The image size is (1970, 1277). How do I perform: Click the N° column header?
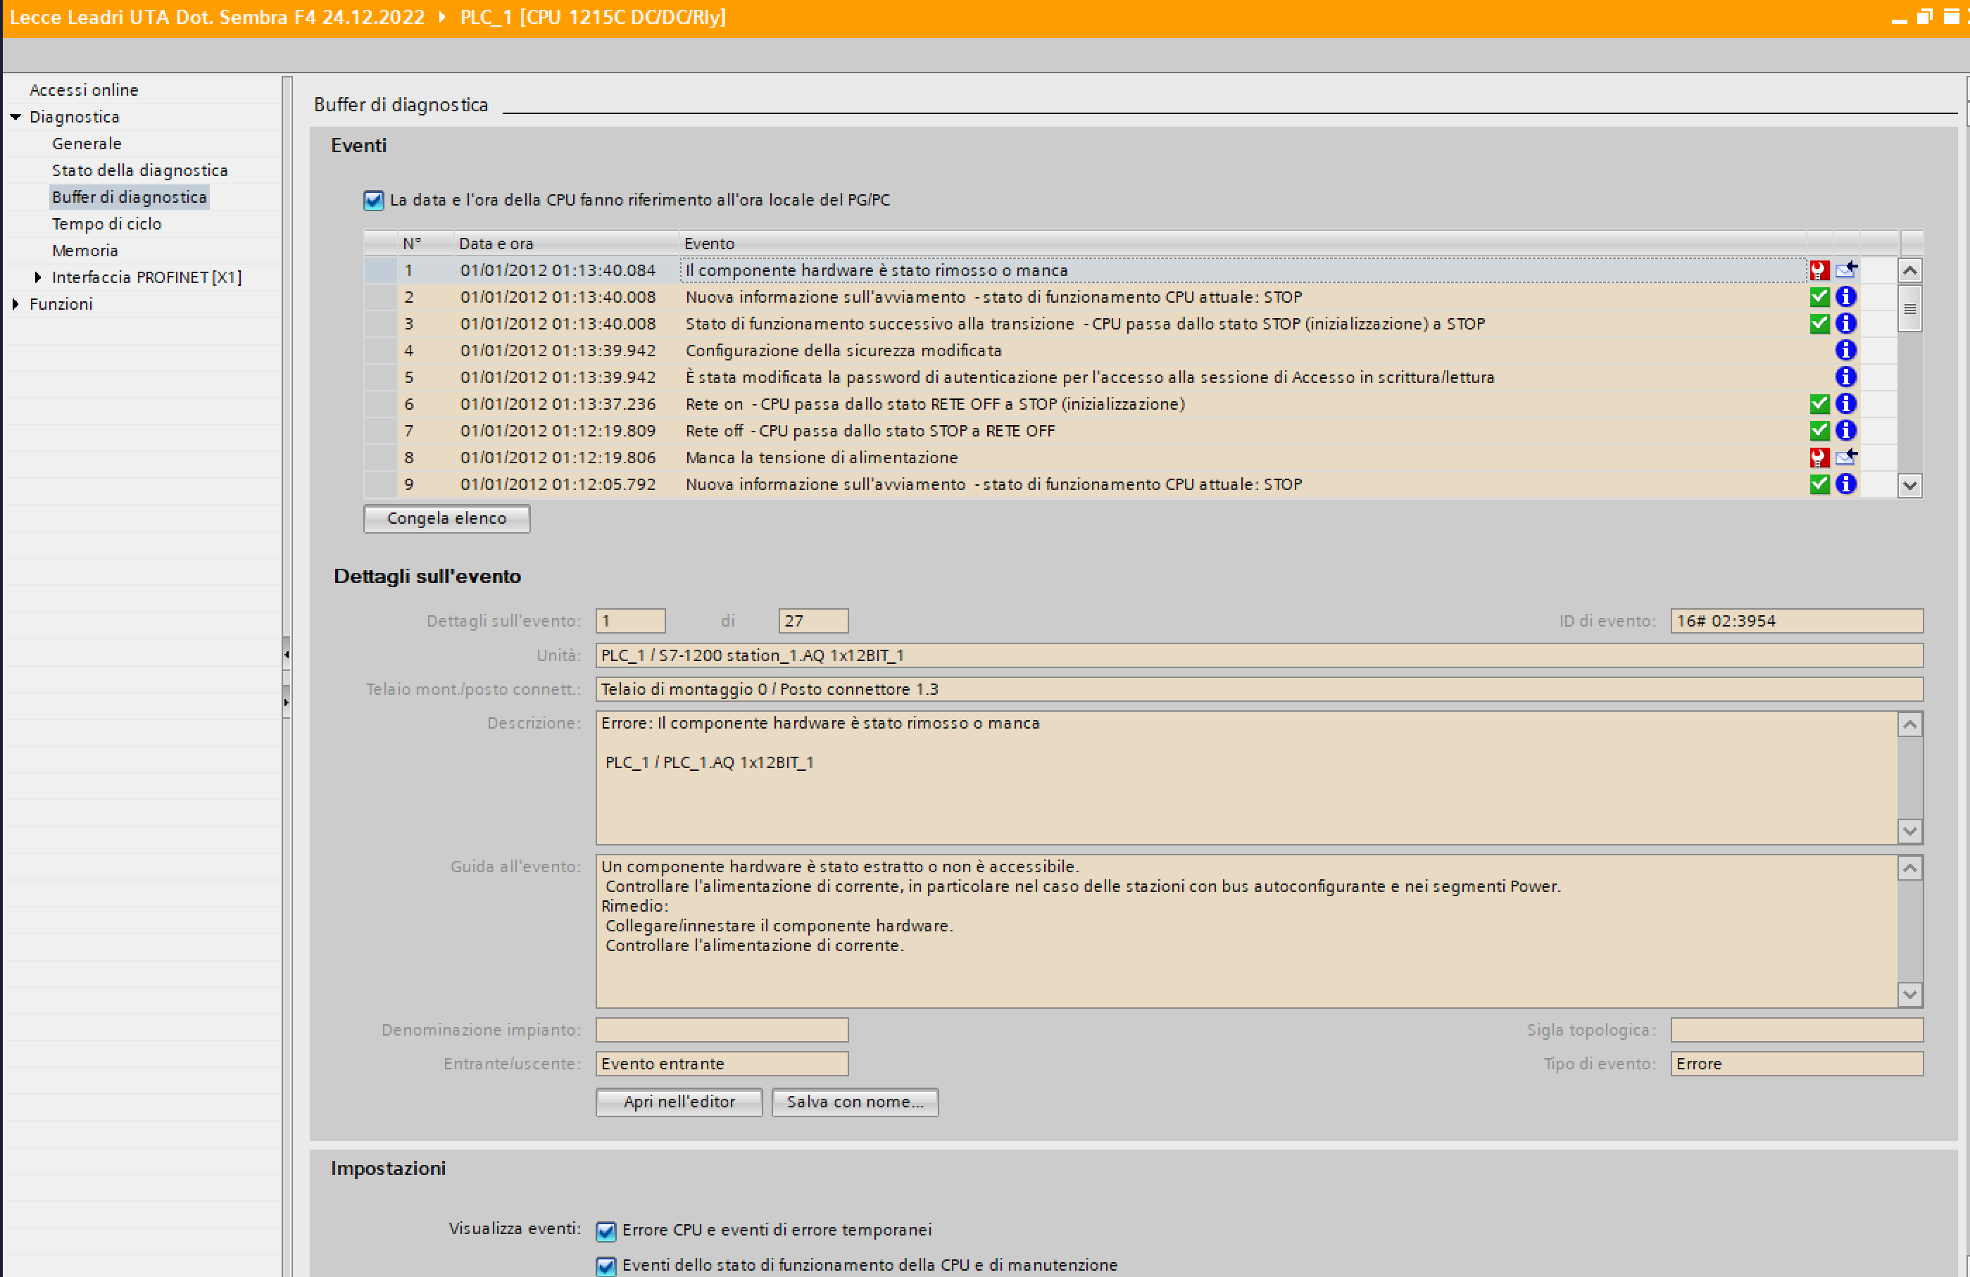tap(425, 244)
